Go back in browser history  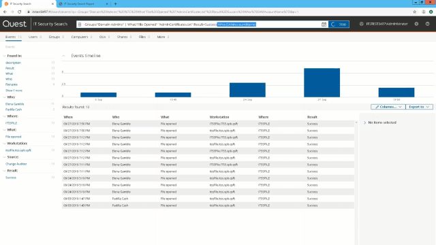coord(5,12)
